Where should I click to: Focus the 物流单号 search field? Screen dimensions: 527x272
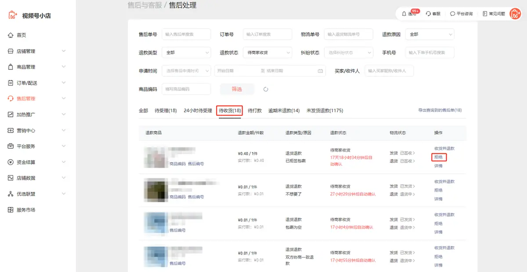pos(349,34)
